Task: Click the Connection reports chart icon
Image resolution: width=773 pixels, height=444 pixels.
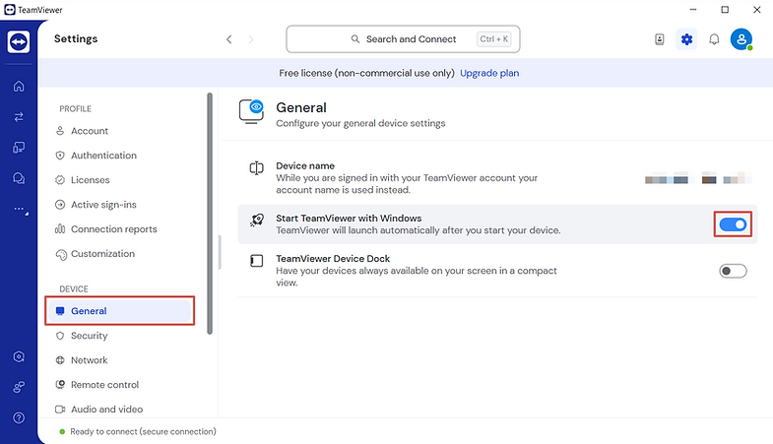Action: tap(60, 229)
